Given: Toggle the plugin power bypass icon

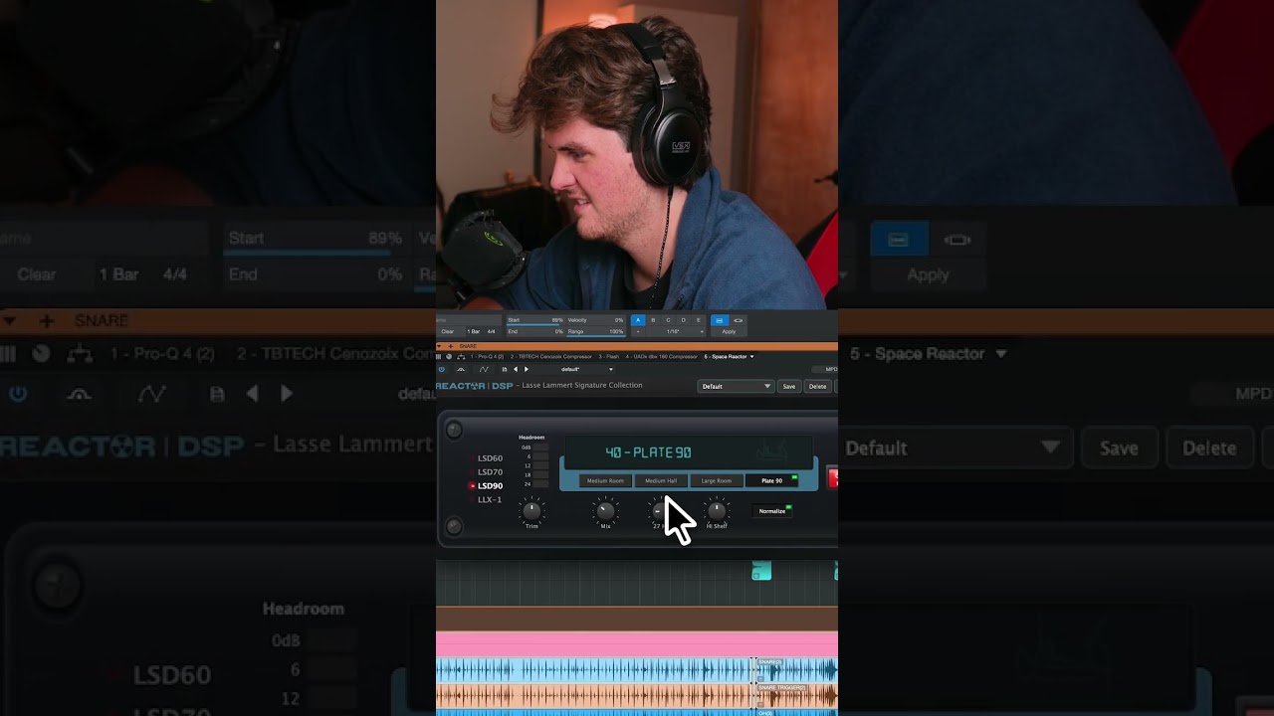Looking at the screenshot, I should (442, 369).
